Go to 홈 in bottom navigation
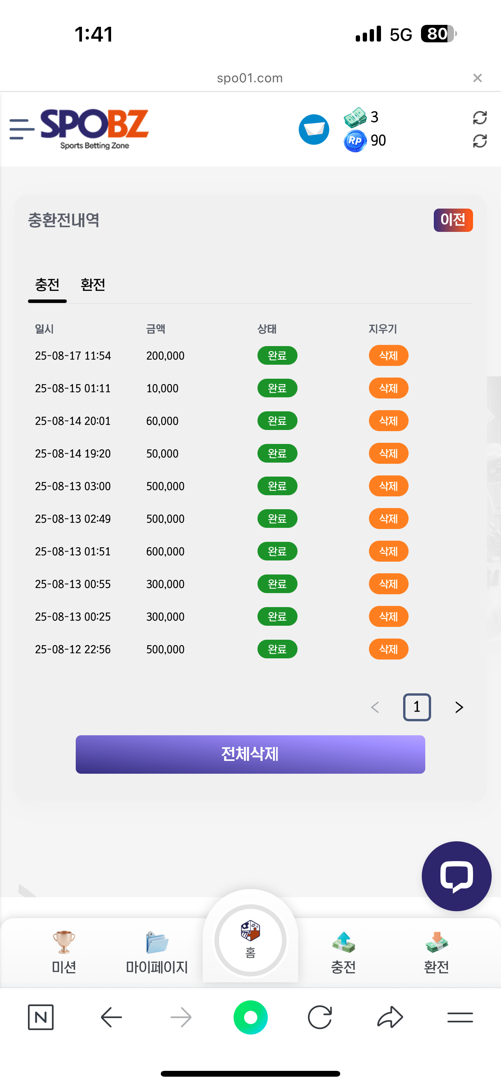 point(250,940)
